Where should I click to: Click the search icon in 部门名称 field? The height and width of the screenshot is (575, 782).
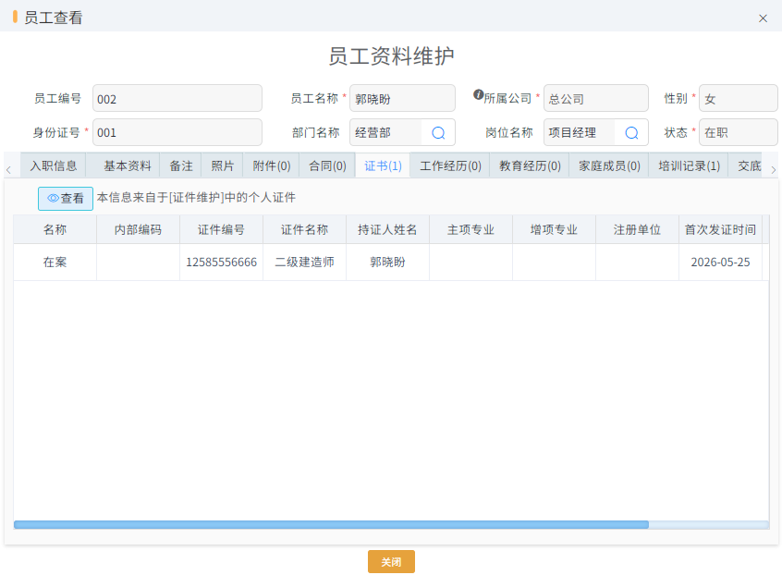[438, 132]
